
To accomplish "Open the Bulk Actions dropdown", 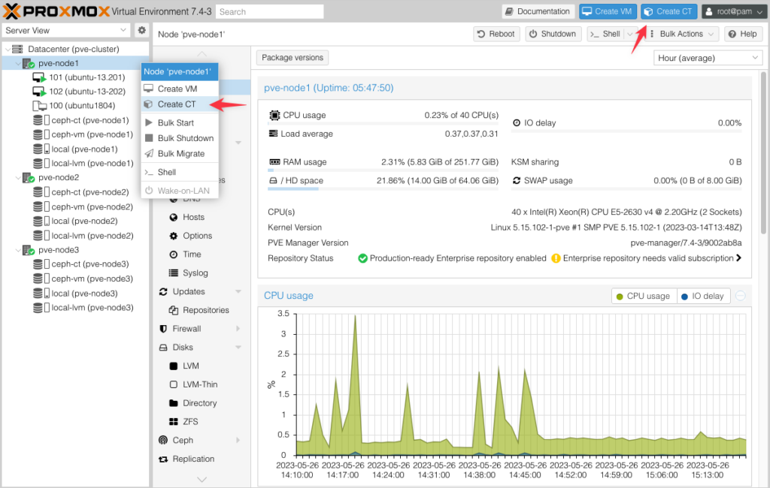I will [682, 34].
